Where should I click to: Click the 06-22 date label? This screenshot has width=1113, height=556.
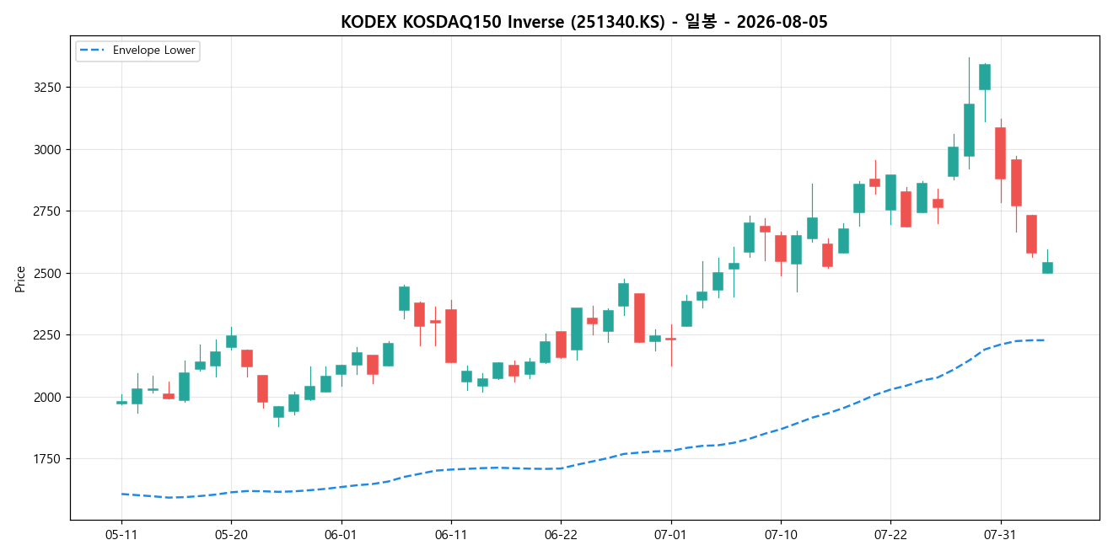(561, 534)
